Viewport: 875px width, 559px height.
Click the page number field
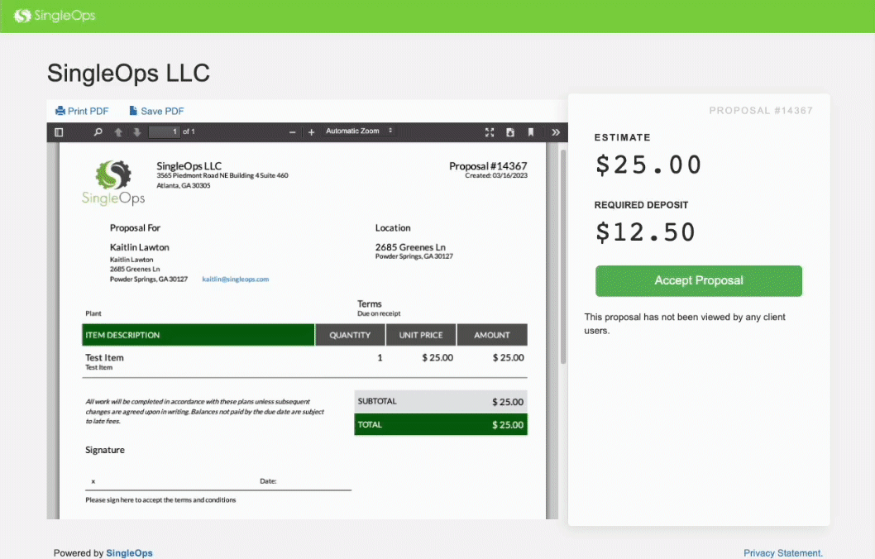tap(164, 132)
